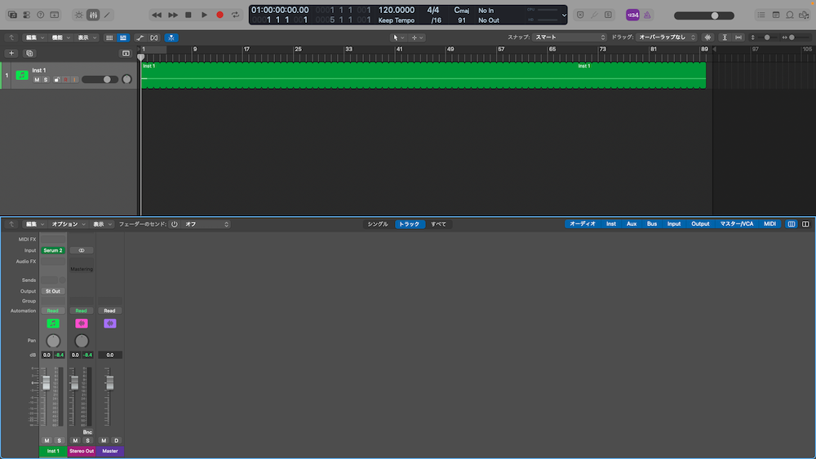The width and height of the screenshot is (816, 459).
Task: Open the スナップ スマート dropdown
Action: 570,38
